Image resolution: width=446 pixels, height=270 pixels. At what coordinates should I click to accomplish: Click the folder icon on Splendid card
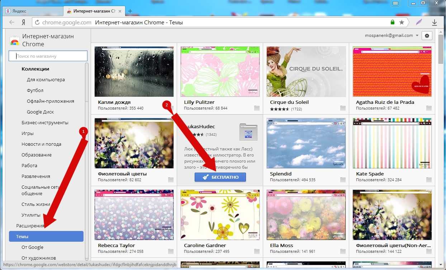click(343, 180)
